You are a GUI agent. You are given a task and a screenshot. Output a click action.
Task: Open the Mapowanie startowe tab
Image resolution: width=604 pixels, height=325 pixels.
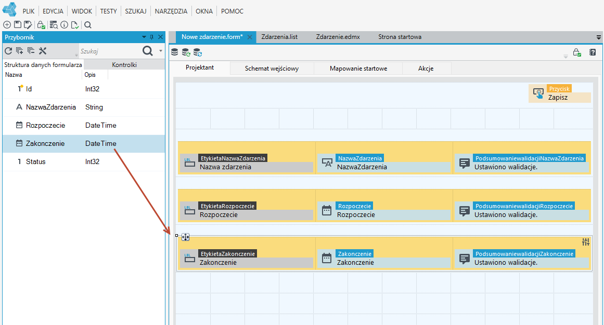(358, 69)
